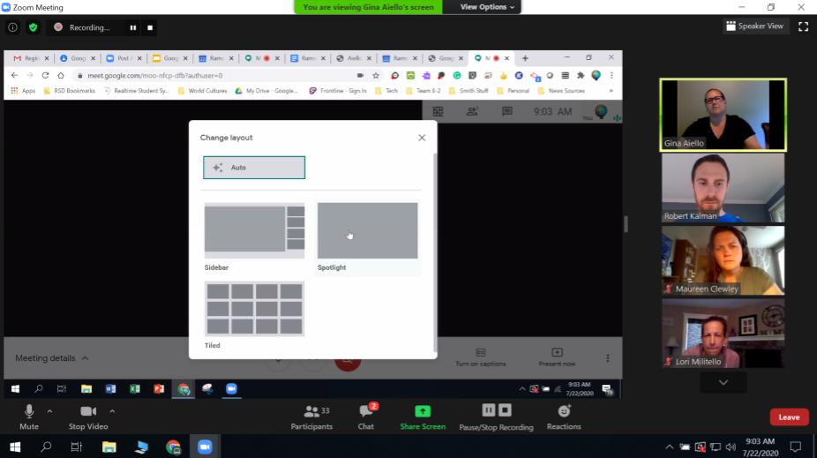Choose the Tiled layout thumbnail

click(x=254, y=309)
